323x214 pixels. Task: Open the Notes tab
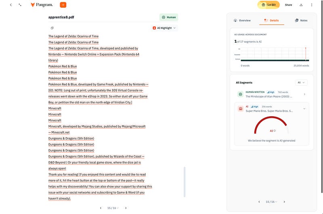(301, 20)
